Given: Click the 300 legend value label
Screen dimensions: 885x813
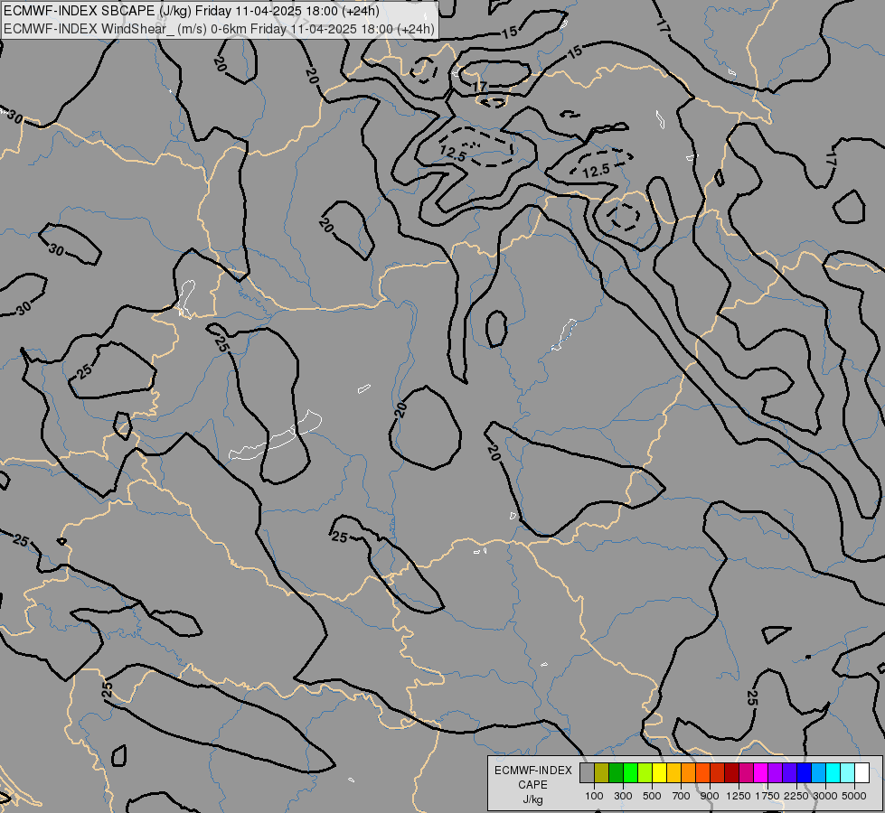Looking at the screenshot, I should (x=623, y=796).
